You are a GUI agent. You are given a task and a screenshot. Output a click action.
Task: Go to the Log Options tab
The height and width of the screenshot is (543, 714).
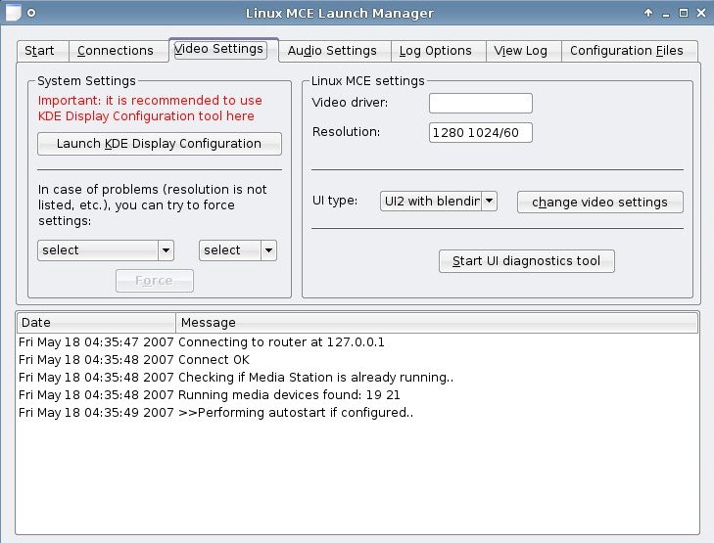(x=439, y=51)
